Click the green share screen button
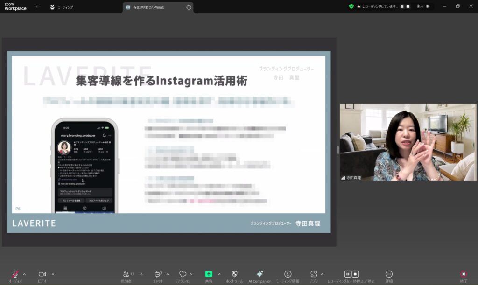 [209, 274]
